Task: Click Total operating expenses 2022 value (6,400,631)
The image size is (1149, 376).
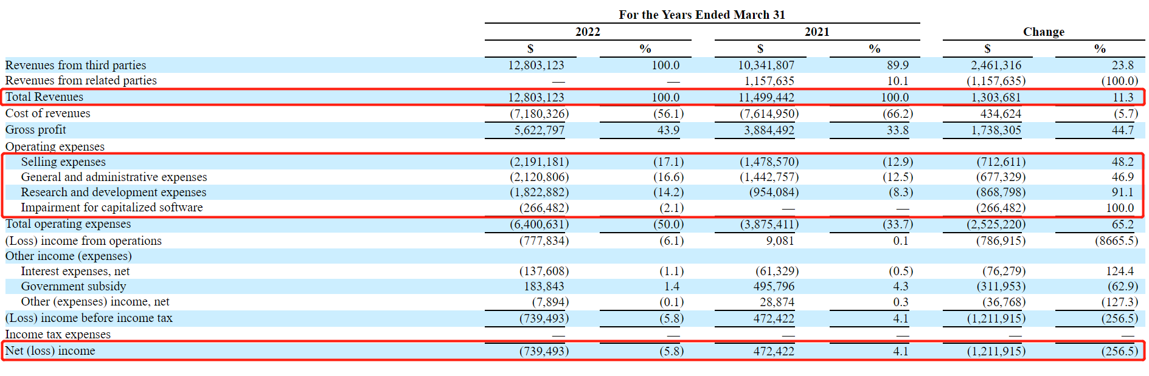Action: 539,225
